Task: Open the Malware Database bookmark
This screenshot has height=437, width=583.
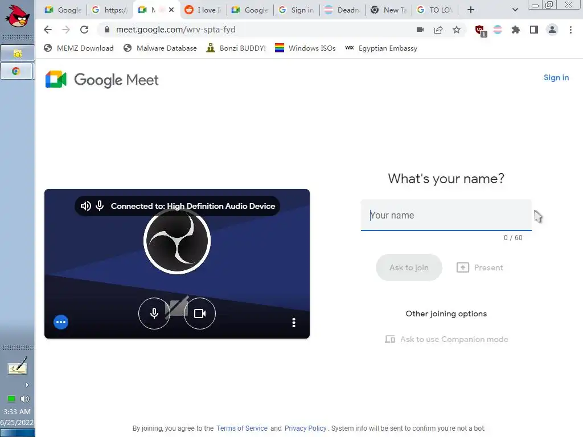Action: tap(160, 48)
